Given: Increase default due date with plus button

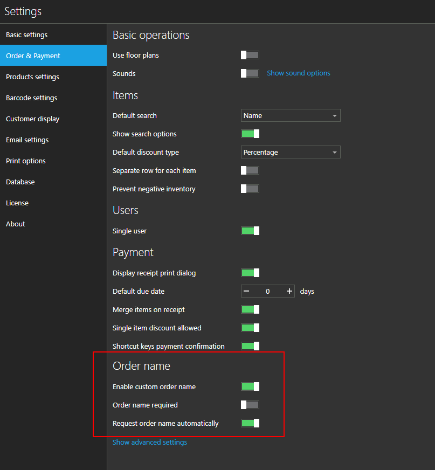Looking at the screenshot, I should [289, 291].
